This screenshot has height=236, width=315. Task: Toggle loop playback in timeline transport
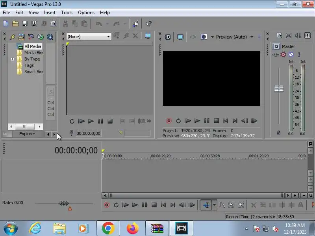[116, 205]
